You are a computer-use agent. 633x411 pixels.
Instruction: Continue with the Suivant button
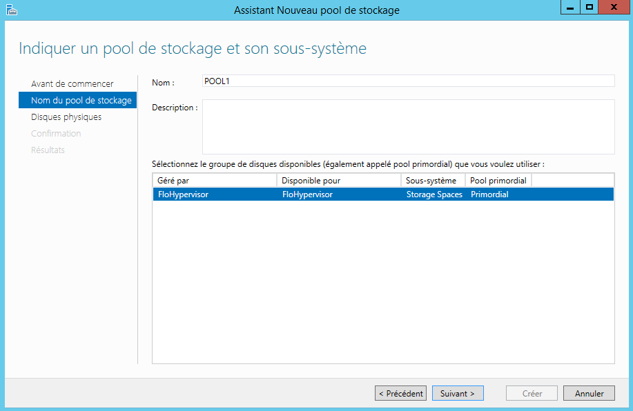coord(458,394)
